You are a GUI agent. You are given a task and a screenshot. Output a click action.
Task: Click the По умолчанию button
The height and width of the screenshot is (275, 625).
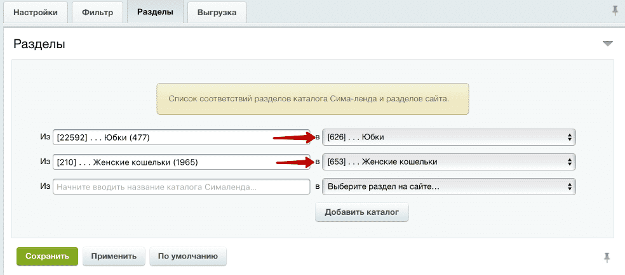coord(188,256)
